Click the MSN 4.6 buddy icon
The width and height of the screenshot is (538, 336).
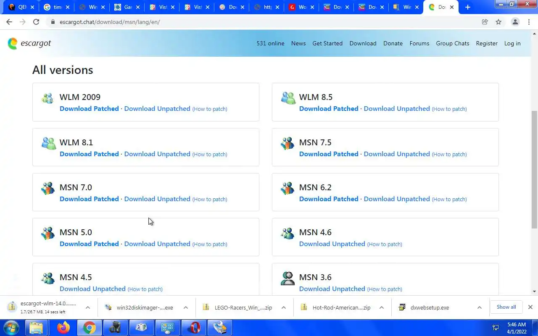tap(287, 233)
